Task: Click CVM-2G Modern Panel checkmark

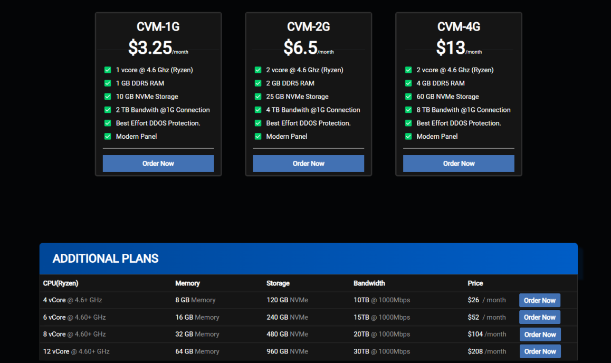Action: 258,136
